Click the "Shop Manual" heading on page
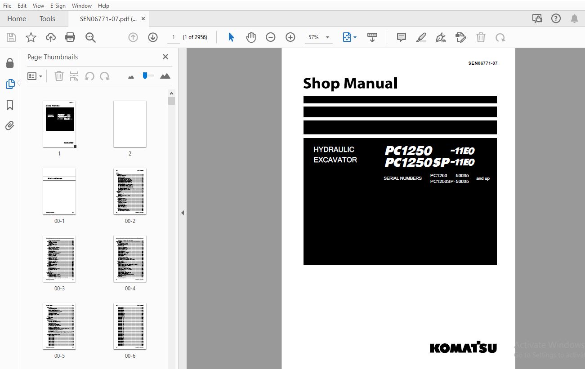Viewport: 585px width, 369px height. pos(350,84)
